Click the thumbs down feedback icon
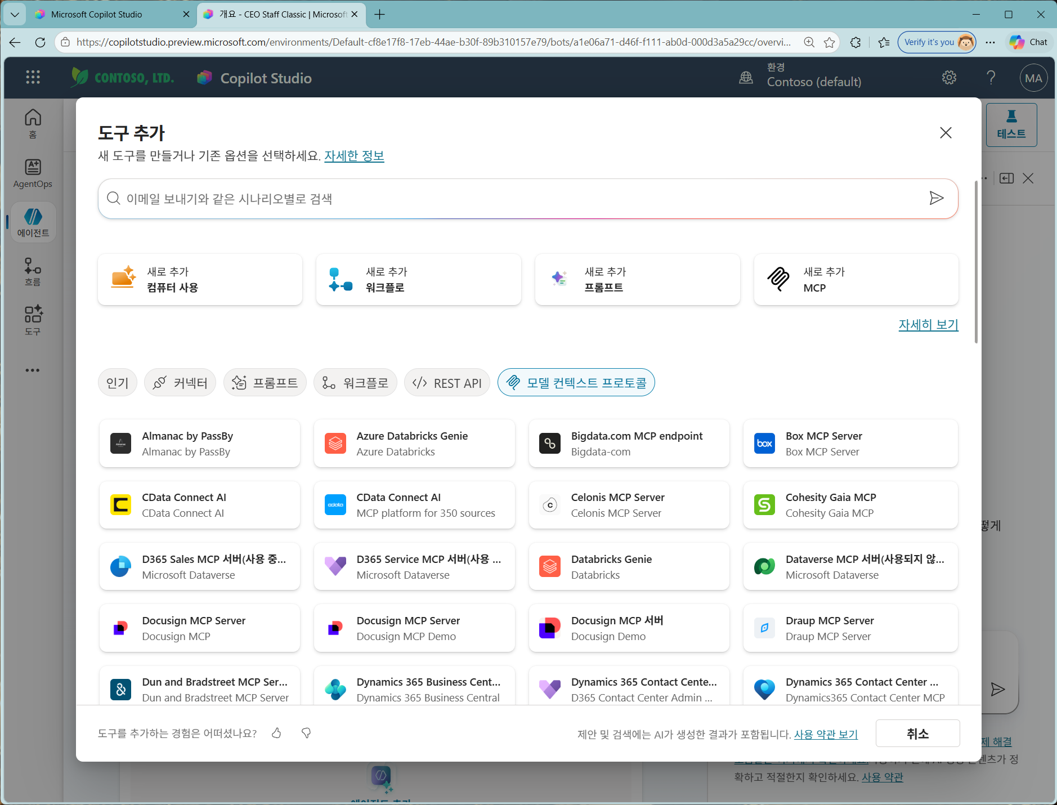This screenshot has height=805, width=1057. (306, 733)
